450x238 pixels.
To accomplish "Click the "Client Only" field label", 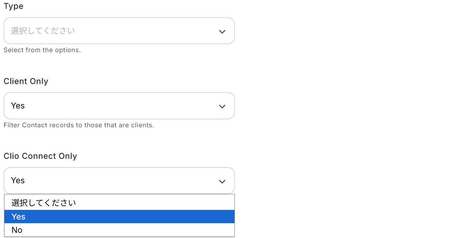I will (x=26, y=81).
